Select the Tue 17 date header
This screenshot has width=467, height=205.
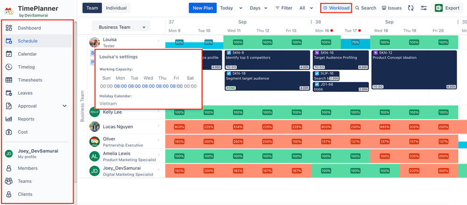point(353,31)
